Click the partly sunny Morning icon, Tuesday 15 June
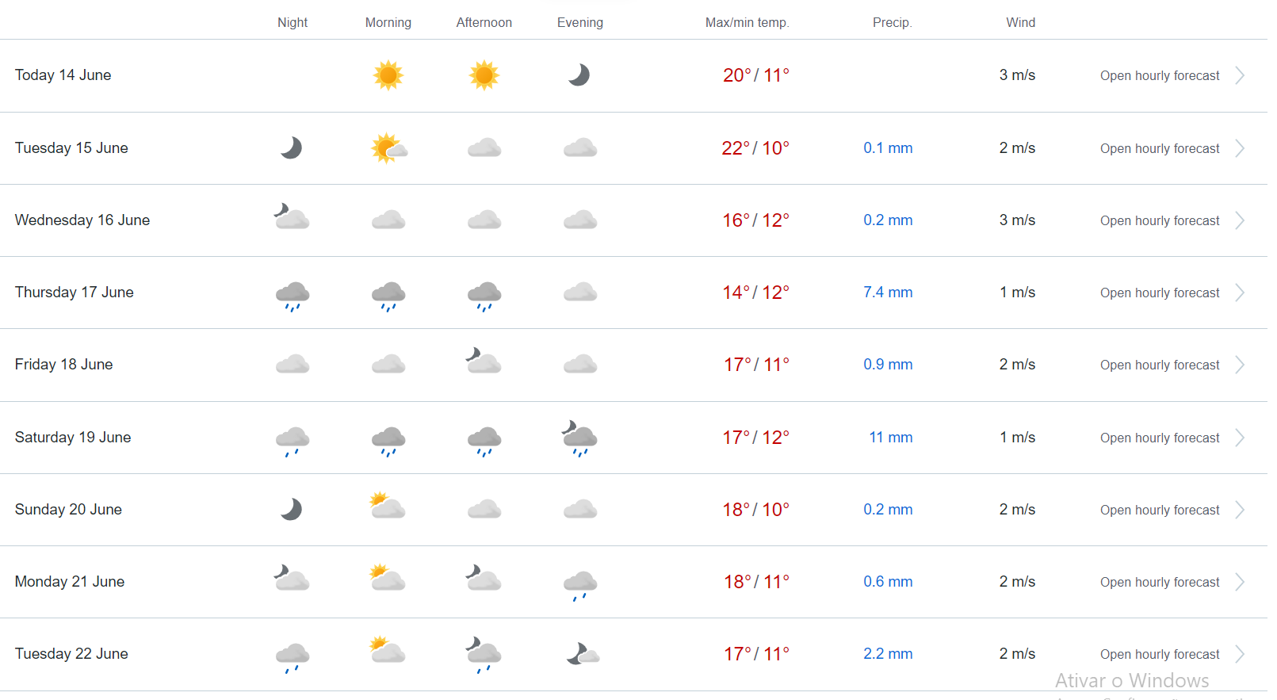Image resolution: width=1277 pixels, height=700 pixels. pos(388,147)
